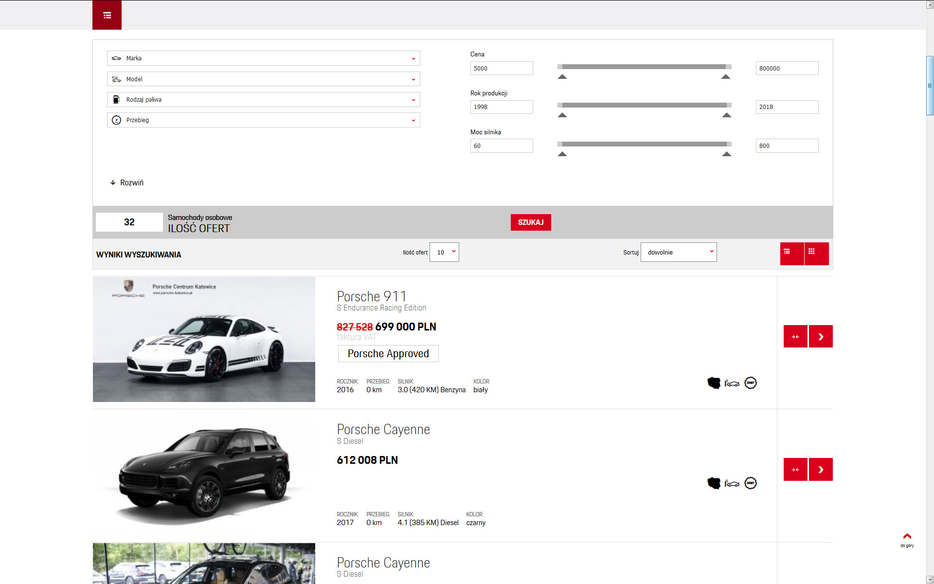Image resolution: width=934 pixels, height=584 pixels.
Task: Click the Cena maximum field 800000
Action: pos(787,68)
